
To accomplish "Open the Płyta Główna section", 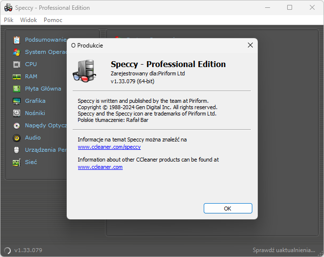I will (43, 89).
